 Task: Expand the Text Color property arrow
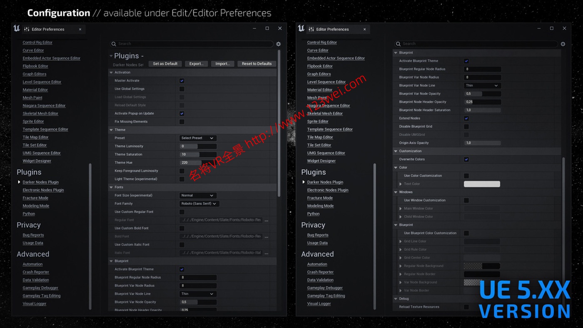[401, 184]
